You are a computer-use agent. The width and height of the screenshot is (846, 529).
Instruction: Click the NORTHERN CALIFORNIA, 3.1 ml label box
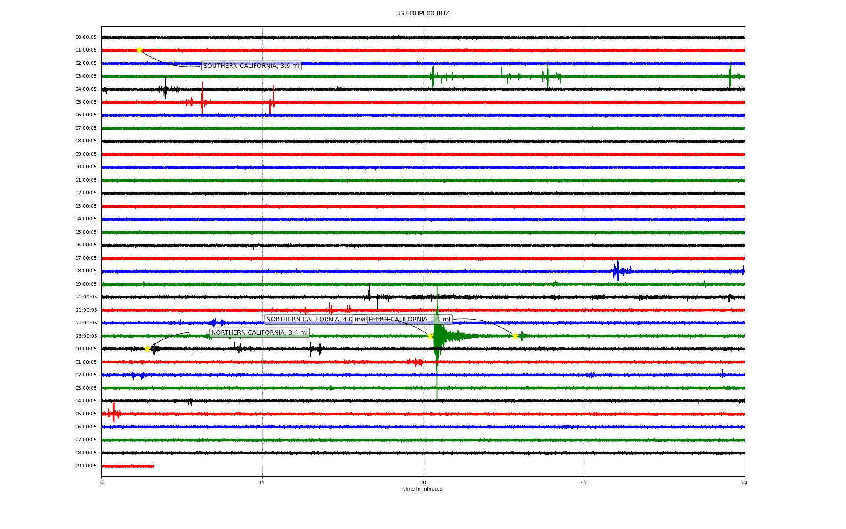point(410,320)
